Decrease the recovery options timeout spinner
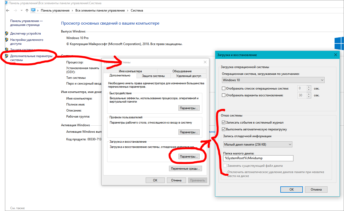 click(x=309, y=97)
